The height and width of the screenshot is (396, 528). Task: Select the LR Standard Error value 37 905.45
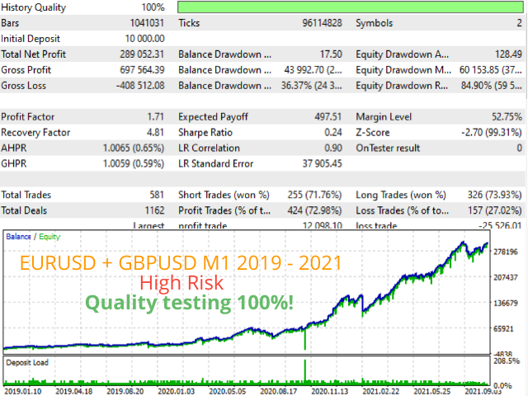[x=322, y=163]
